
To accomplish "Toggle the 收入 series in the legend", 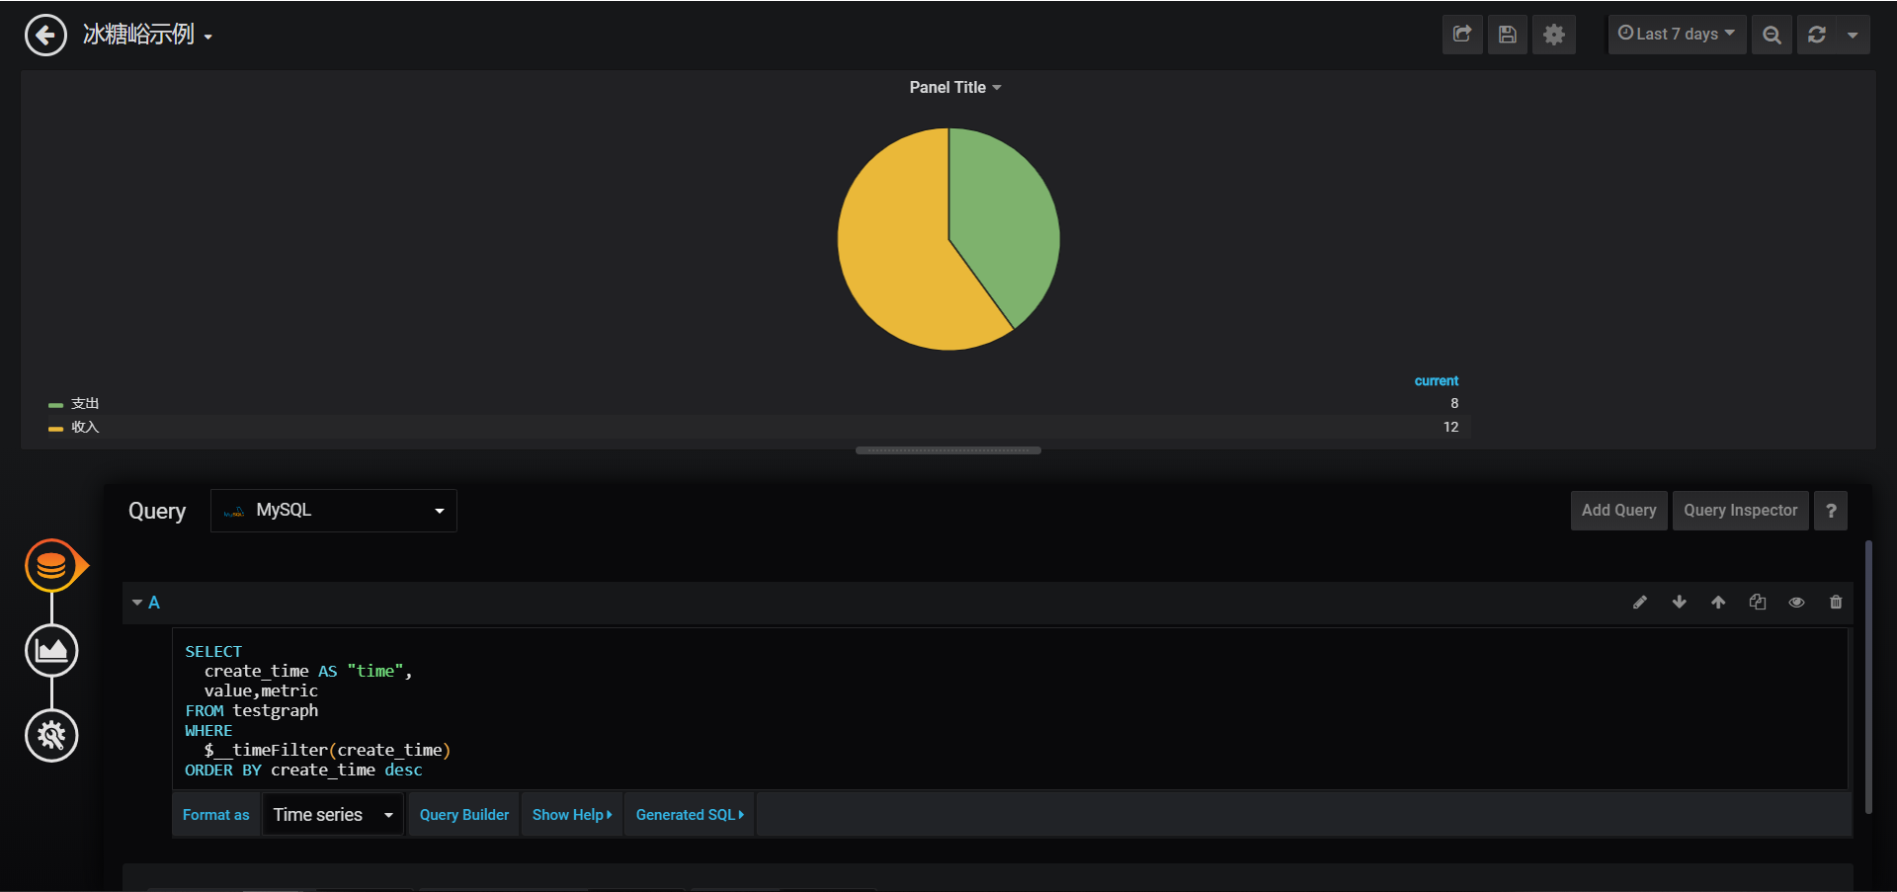I will pyautogui.click(x=85, y=427).
